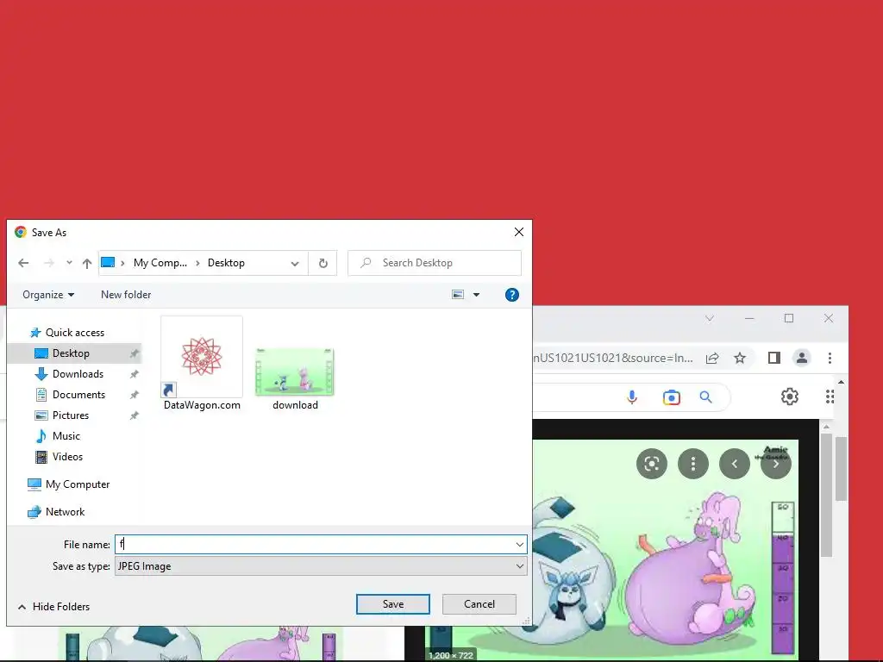The image size is (883, 662).
Task: Go back using the Save As back arrow
Action: 23,263
